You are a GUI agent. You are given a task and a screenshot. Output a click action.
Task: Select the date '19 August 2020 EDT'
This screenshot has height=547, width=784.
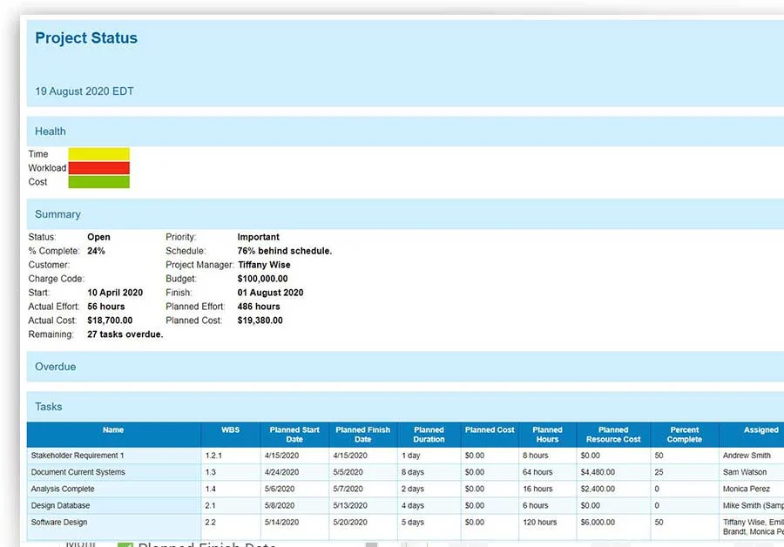tap(84, 91)
